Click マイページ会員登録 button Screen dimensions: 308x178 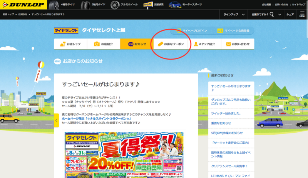click(233, 31)
